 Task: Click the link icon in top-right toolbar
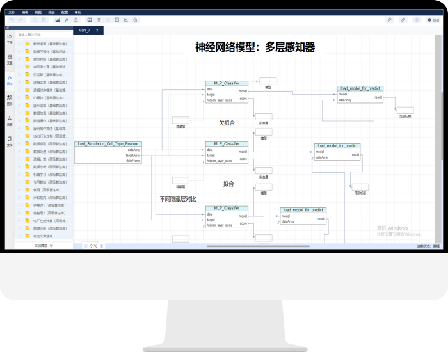[x=403, y=20]
